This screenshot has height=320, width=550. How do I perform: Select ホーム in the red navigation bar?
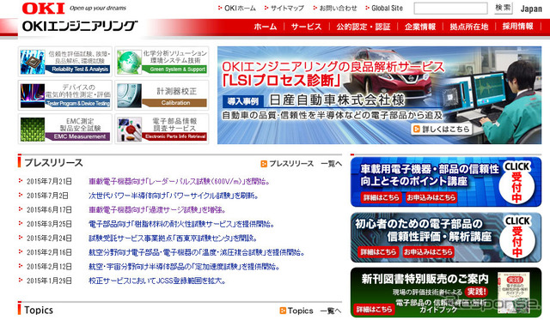coord(266,27)
